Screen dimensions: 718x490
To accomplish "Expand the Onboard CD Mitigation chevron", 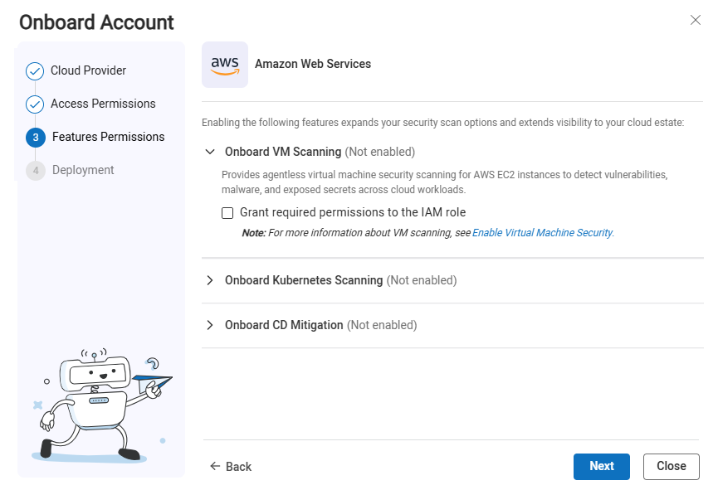I will 210,325.
